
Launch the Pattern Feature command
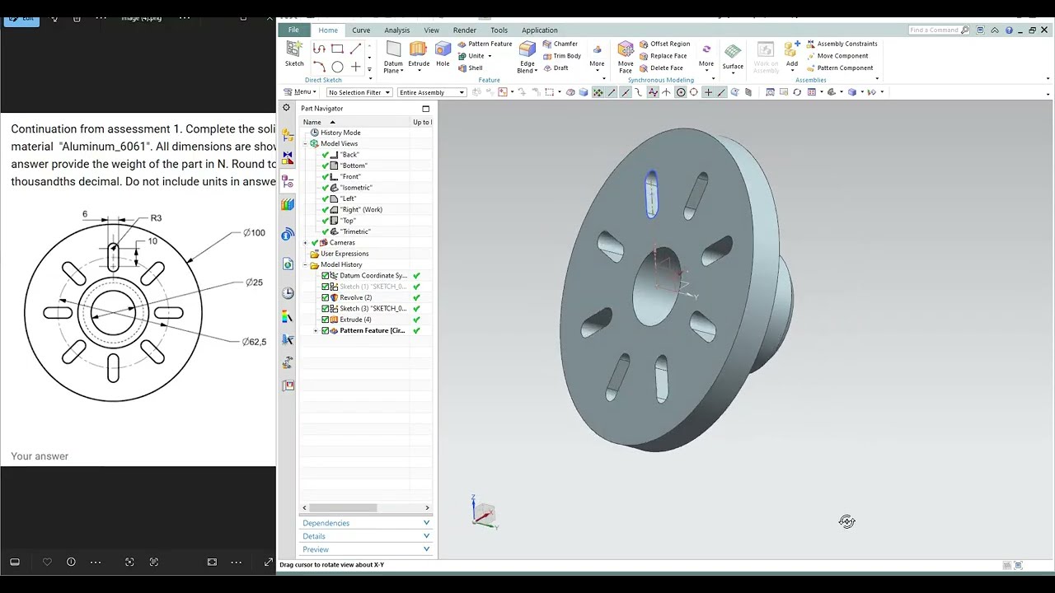tap(485, 44)
